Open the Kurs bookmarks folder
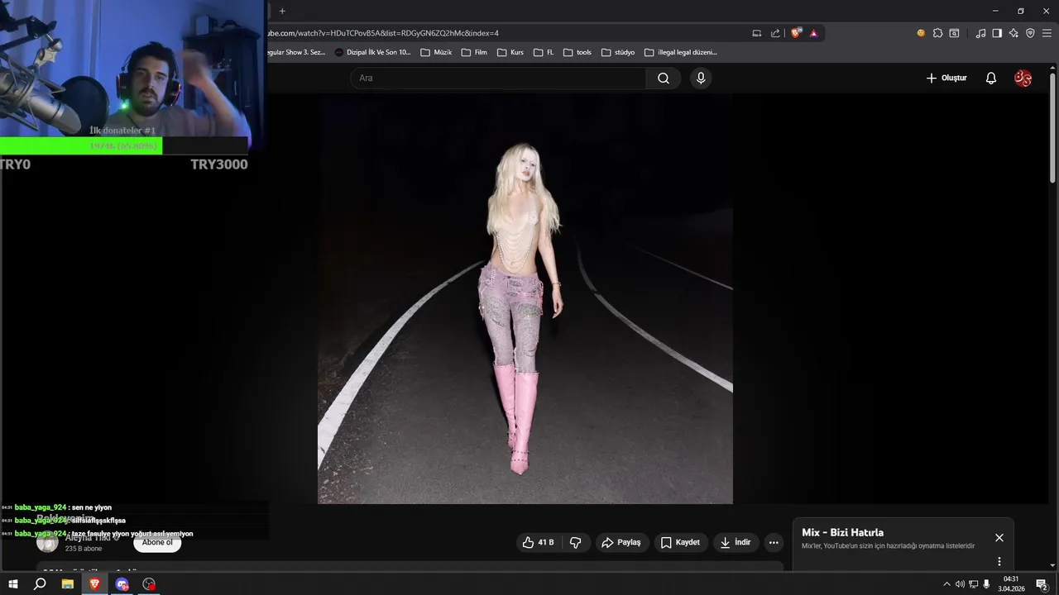The image size is (1059, 595). pos(510,52)
